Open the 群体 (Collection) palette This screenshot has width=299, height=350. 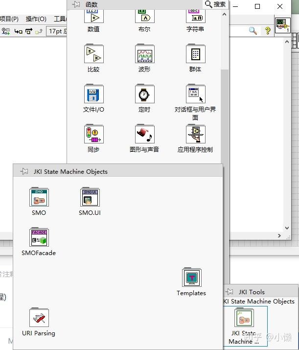click(195, 53)
